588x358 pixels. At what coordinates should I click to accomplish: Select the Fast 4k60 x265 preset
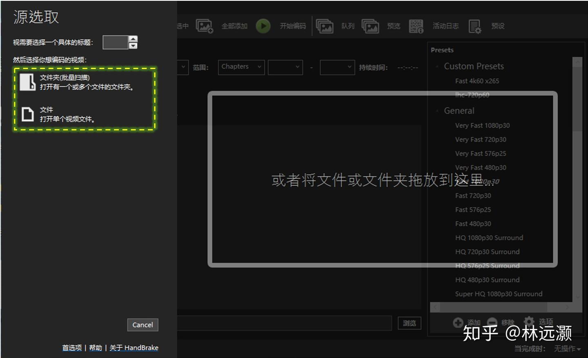477,81
